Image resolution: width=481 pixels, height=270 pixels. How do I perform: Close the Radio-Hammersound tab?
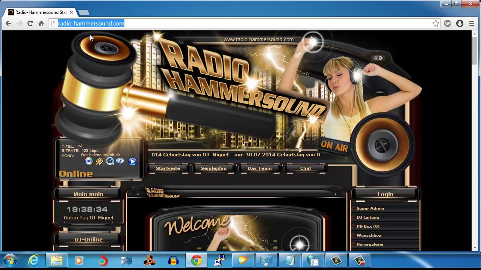[71, 12]
